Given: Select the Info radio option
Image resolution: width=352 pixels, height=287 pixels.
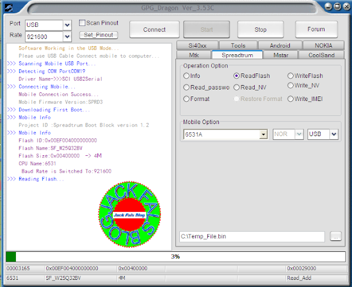Looking at the screenshot, I should tap(186, 76).
